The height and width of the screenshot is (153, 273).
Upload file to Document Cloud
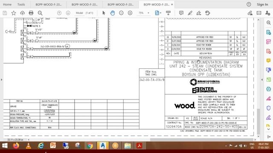tap(22, 13)
